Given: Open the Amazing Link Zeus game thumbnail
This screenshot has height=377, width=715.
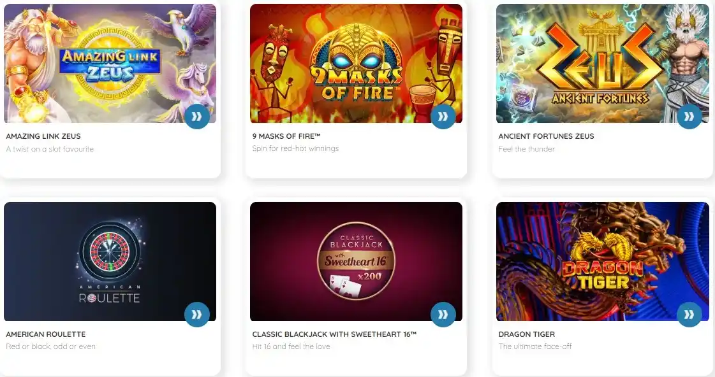Looking at the screenshot, I should (110, 63).
